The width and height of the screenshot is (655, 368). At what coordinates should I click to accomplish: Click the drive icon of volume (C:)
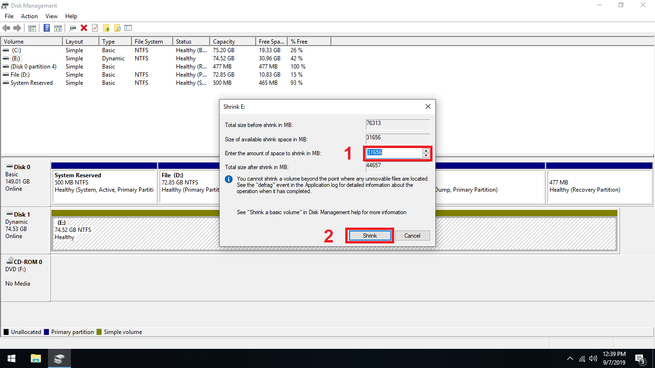click(6, 50)
